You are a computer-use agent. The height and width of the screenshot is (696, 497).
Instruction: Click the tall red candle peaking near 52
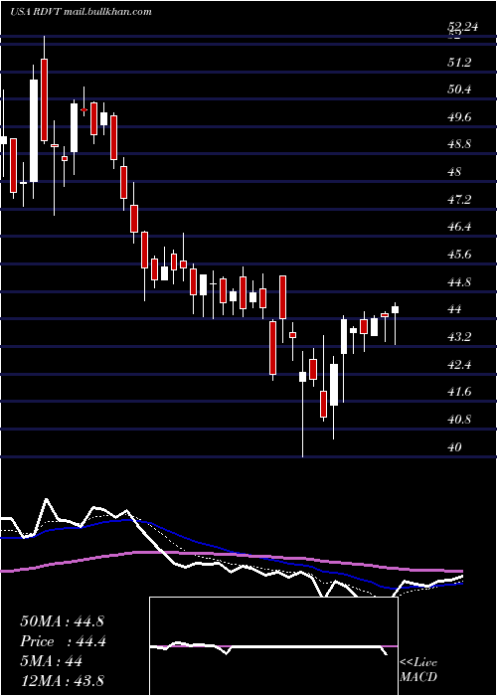pyautogui.click(x=44, y=99)
